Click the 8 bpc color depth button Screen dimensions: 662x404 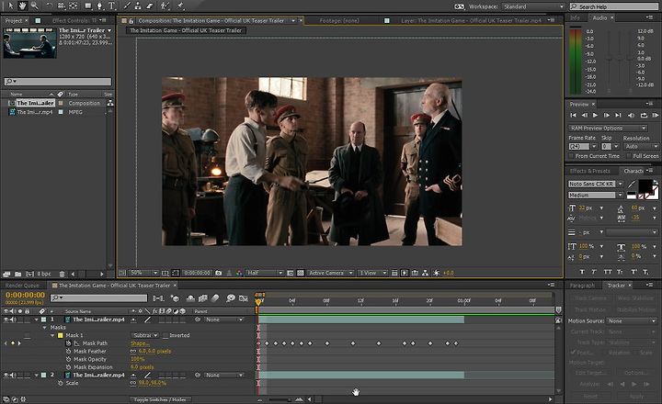(x=44, y=274)
